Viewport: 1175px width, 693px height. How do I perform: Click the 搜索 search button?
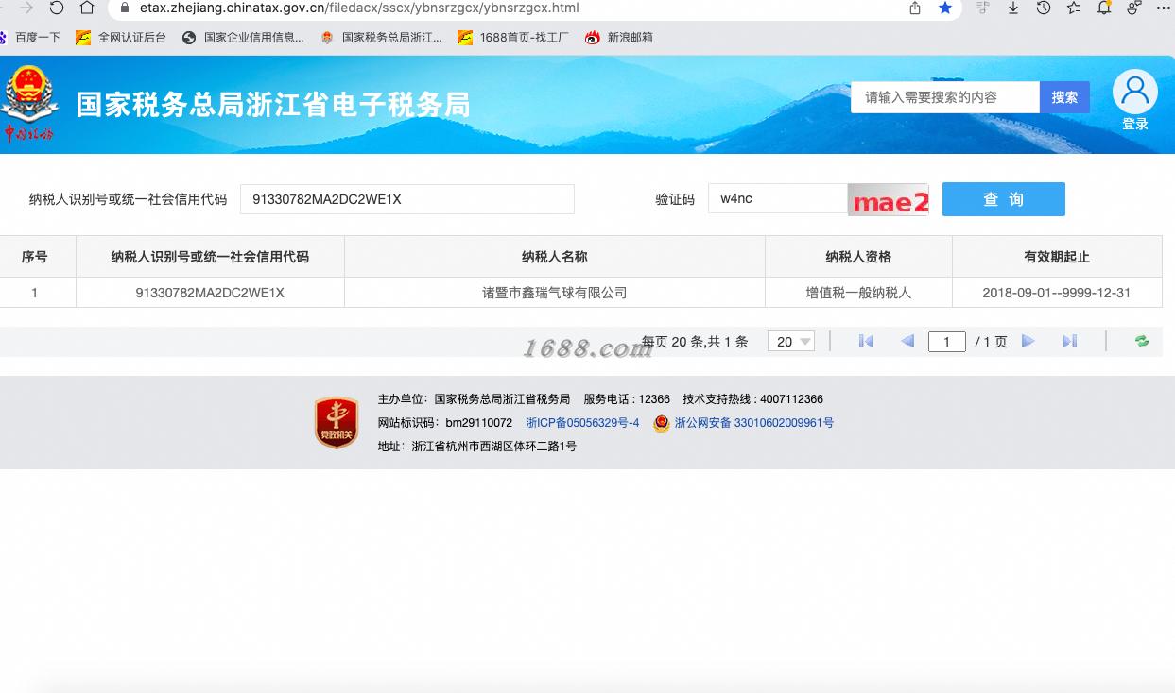[1064, 97]
